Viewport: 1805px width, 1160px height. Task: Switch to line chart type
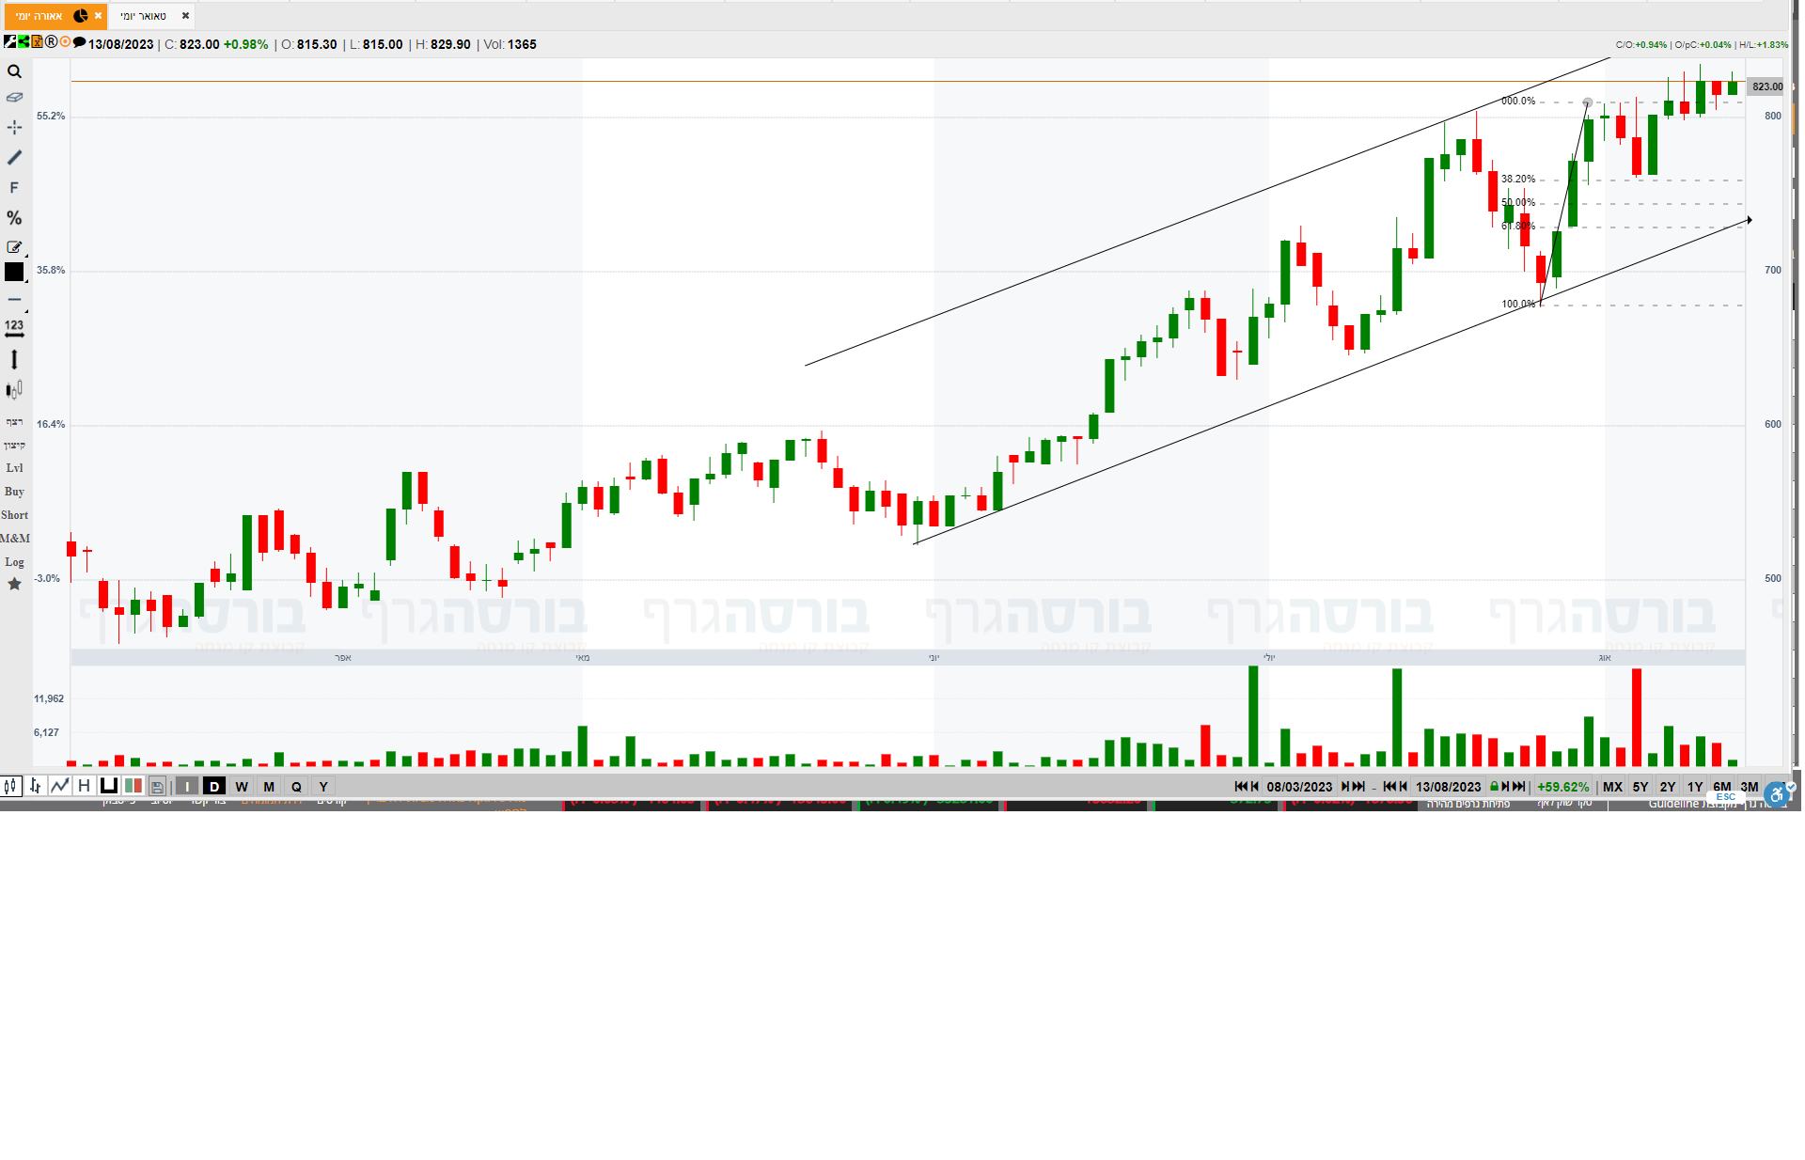60,786
